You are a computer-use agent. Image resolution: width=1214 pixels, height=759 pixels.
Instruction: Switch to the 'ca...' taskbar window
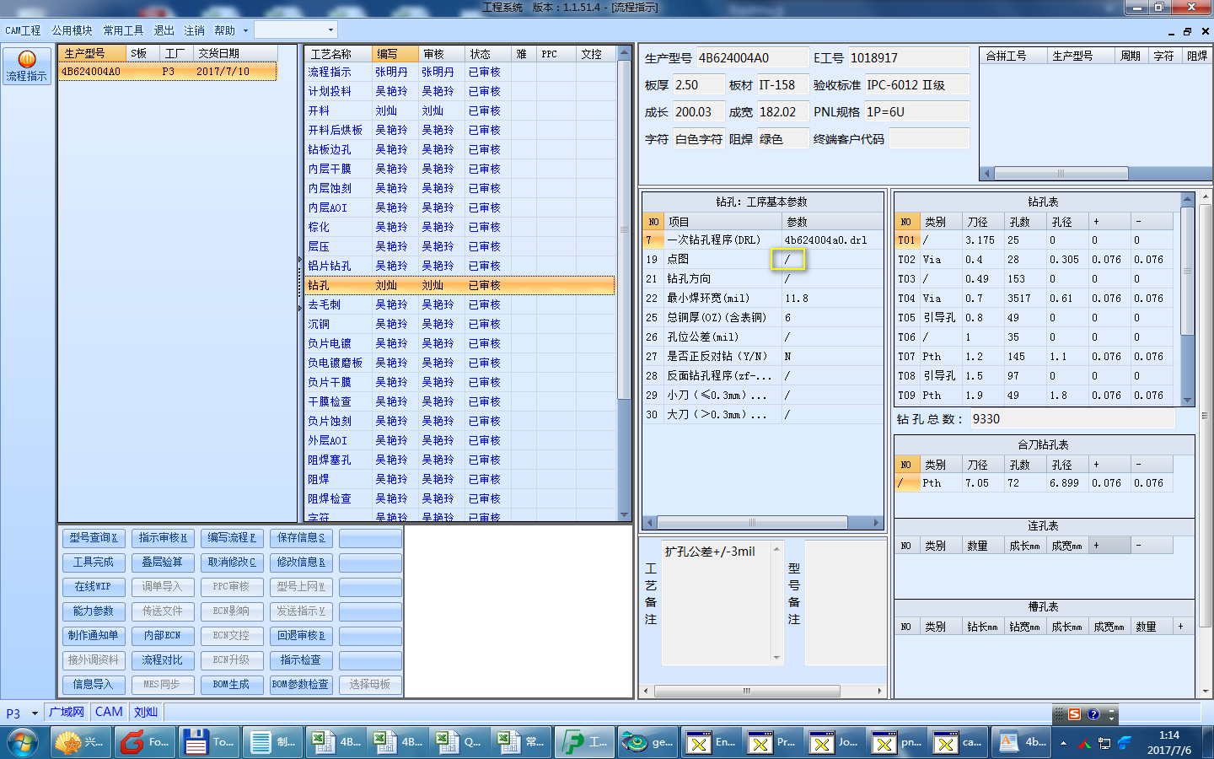tap(959, 742)
